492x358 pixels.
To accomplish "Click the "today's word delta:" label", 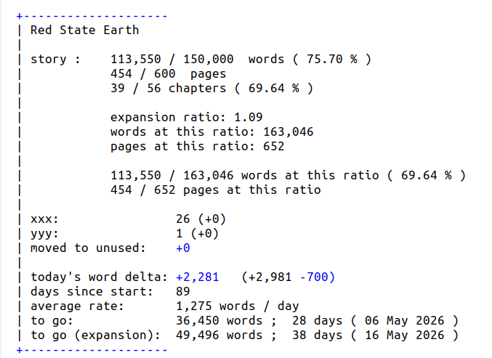I will tap(99, 277).
